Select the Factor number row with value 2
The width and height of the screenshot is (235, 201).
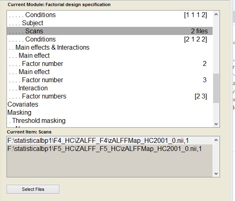click(110, 63)
